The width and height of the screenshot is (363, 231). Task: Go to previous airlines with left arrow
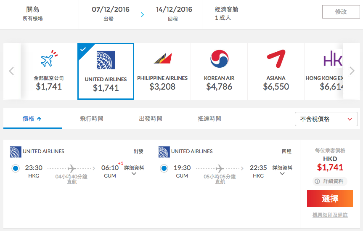point(11,71)
